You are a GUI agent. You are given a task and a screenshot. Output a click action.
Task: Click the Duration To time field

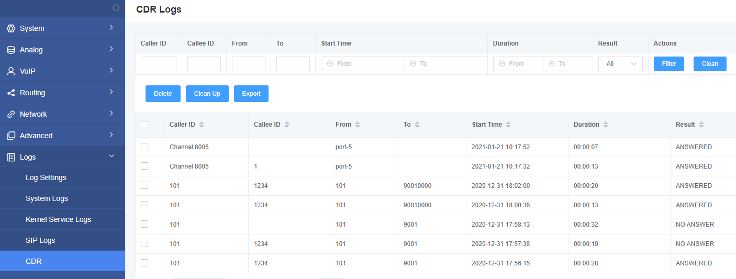tap(568, 64)
